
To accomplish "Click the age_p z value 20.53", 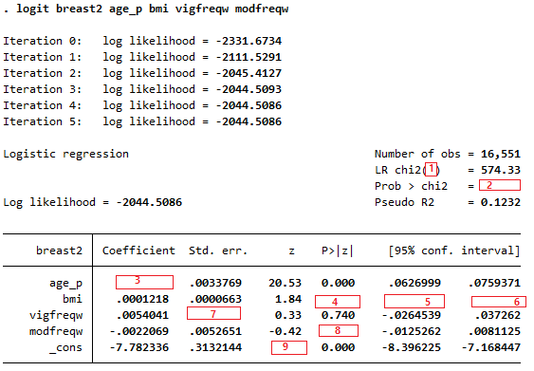I will tap(285, 283).
